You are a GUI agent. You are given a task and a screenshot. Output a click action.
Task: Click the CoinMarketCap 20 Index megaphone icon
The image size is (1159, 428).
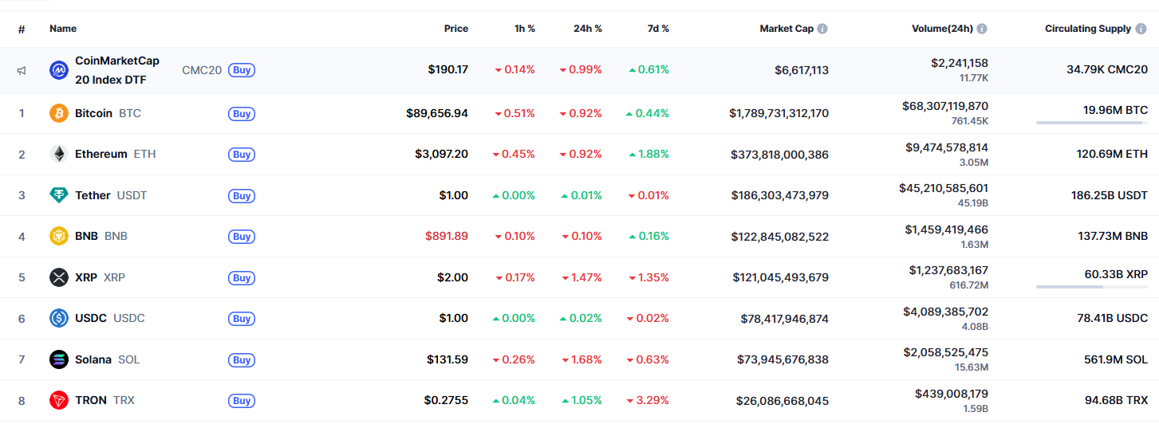tap(22, 70)
